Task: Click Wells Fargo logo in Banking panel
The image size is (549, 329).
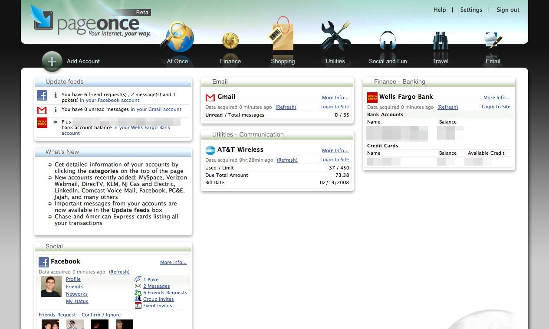Action: [372, 97]
